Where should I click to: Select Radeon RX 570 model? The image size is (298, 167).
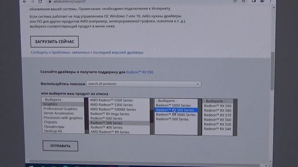(x=218, y=115)
